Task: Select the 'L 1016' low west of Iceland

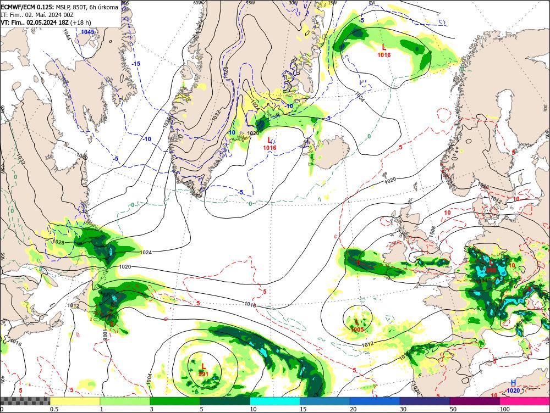Action: (x=269, y=144)
